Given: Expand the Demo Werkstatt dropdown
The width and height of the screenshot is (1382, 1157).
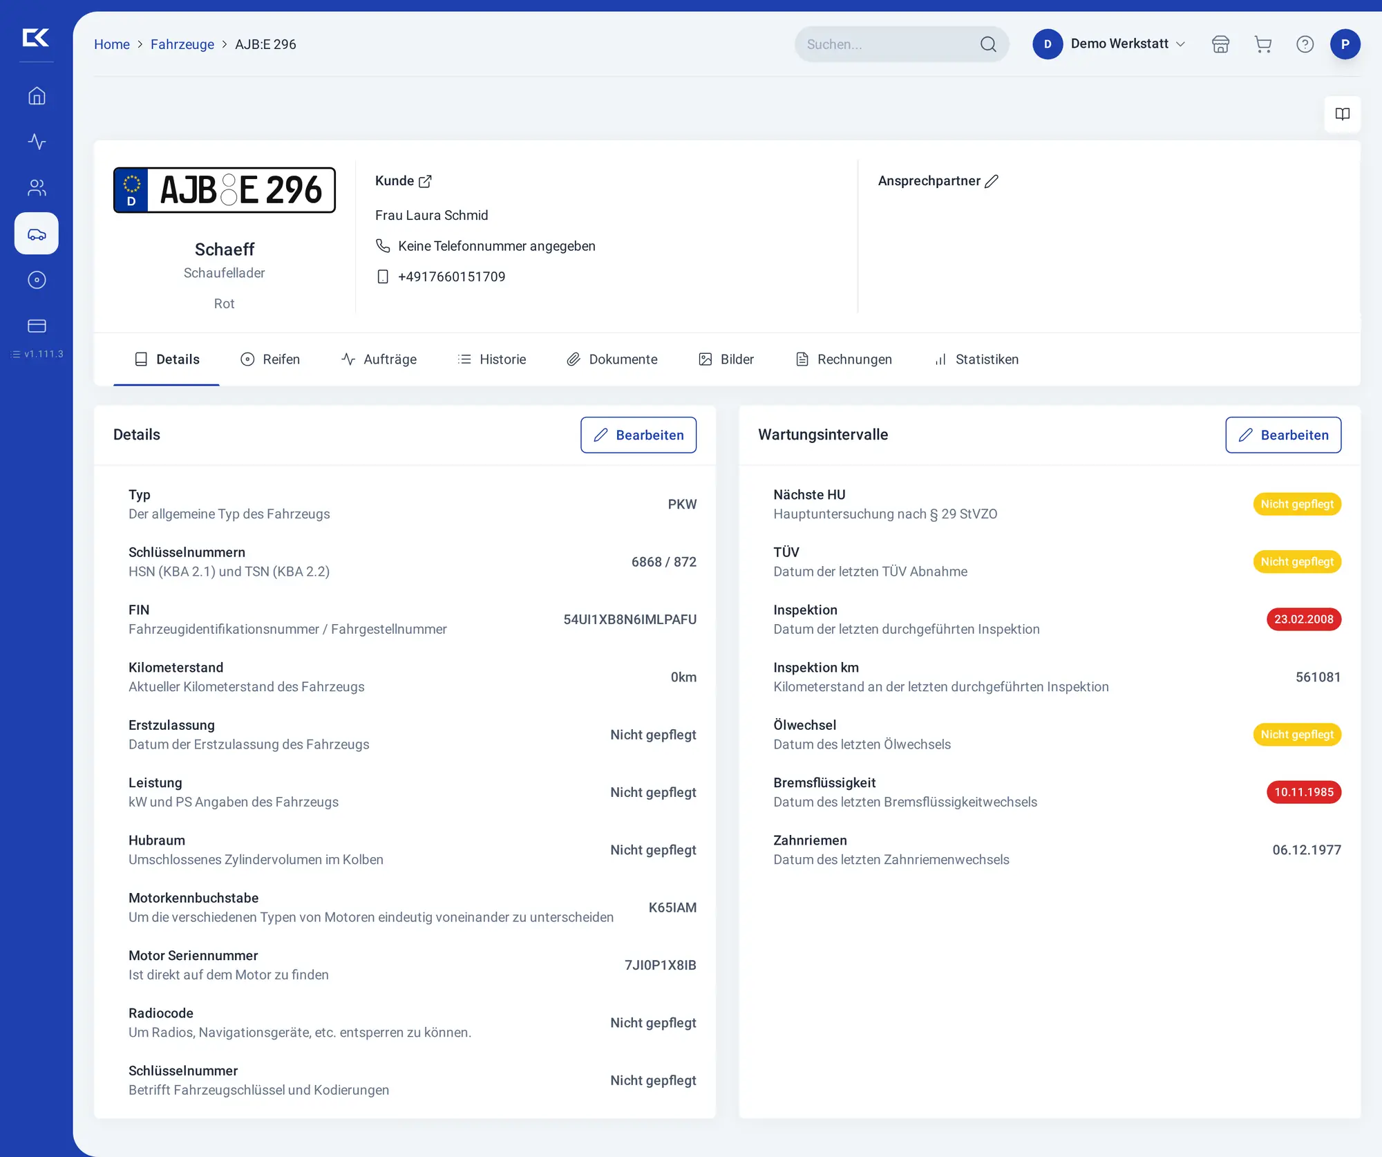Looking at the screenshot, I should click(1109, 44).
